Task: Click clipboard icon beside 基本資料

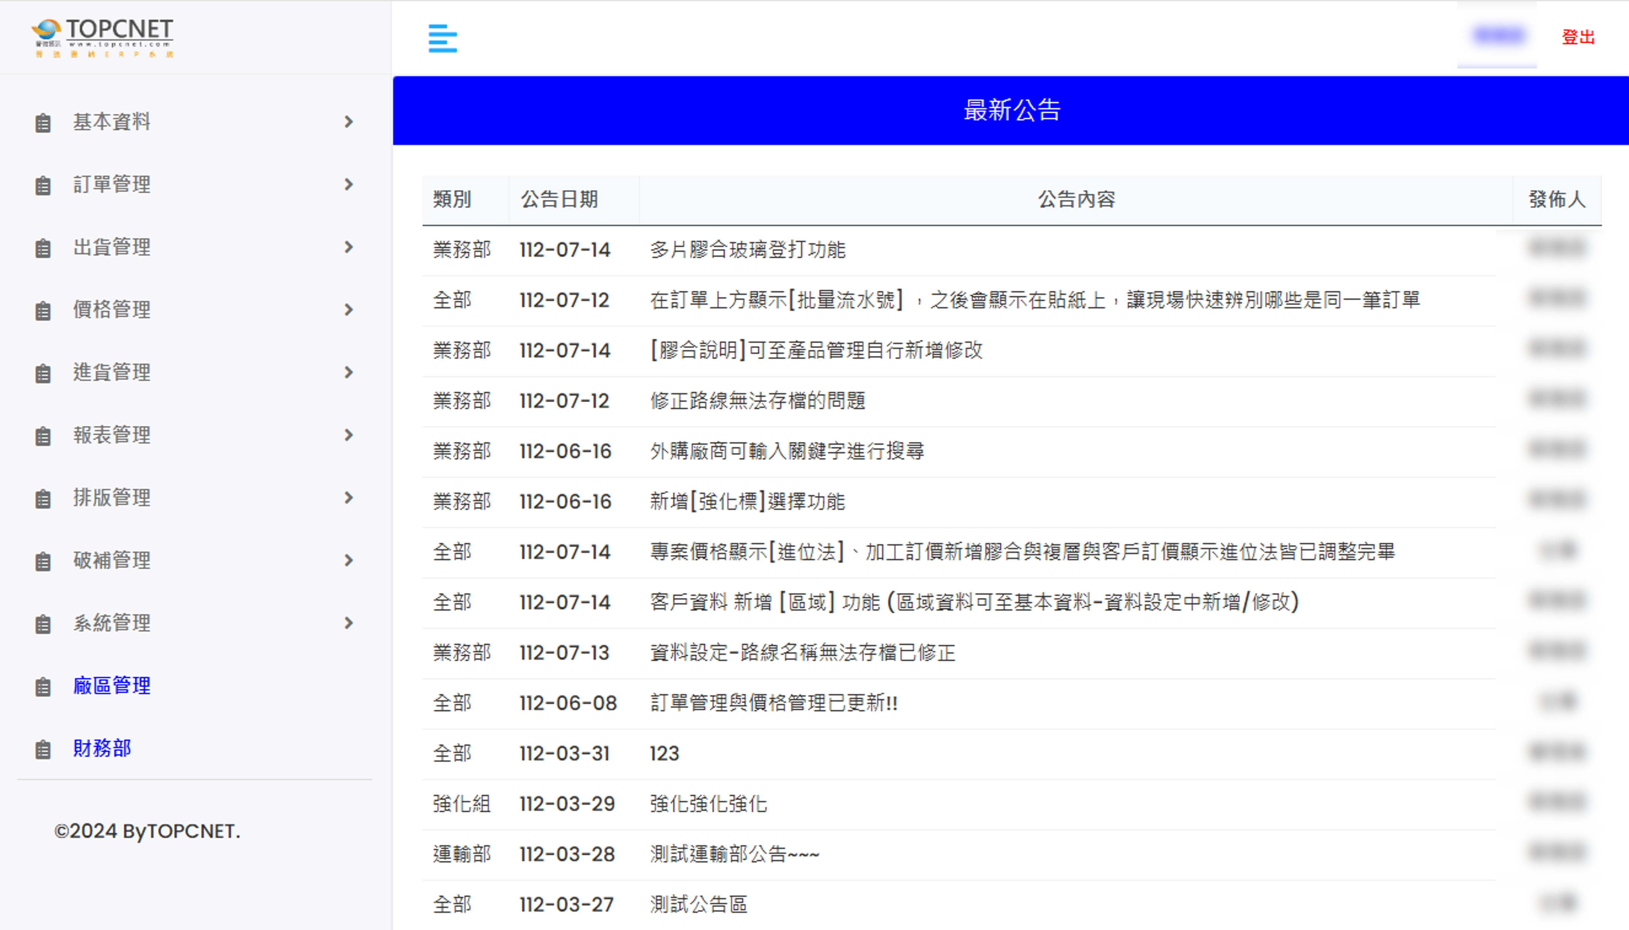Action: (43, 122)
